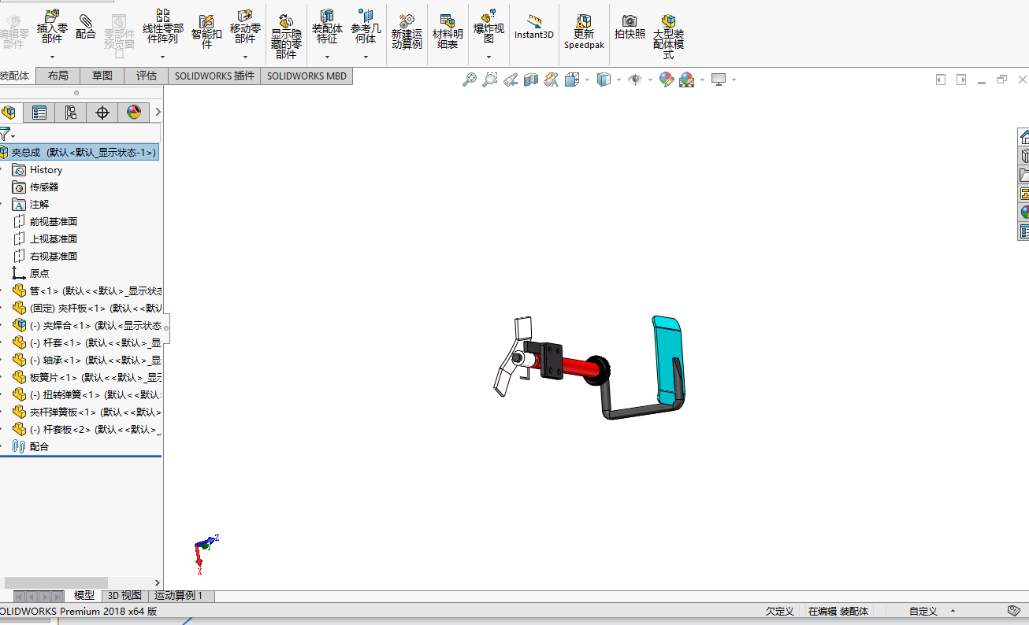
Task: Expand the 移动零部件 dropdown arrow
Action: pos(245,57)
